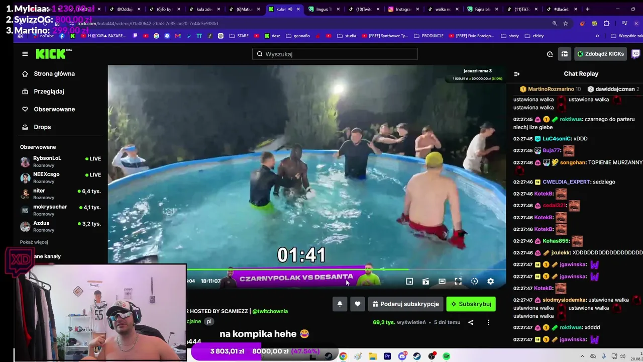
Task: Collapse the Chat Replay panel
Action: pos(516,74)
